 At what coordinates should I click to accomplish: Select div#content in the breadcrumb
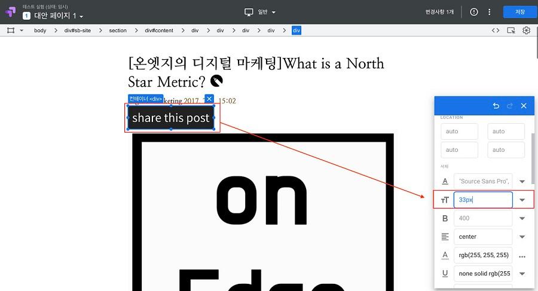pos(159,30)
